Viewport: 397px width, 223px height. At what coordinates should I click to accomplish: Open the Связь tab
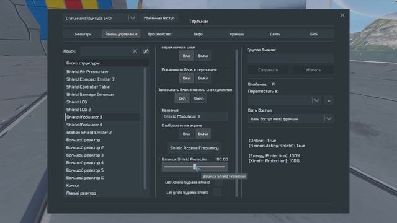click(x=275, y=34)
